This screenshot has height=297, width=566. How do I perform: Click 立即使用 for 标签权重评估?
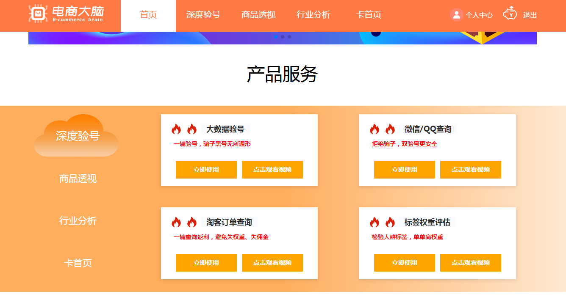(405, 263)
